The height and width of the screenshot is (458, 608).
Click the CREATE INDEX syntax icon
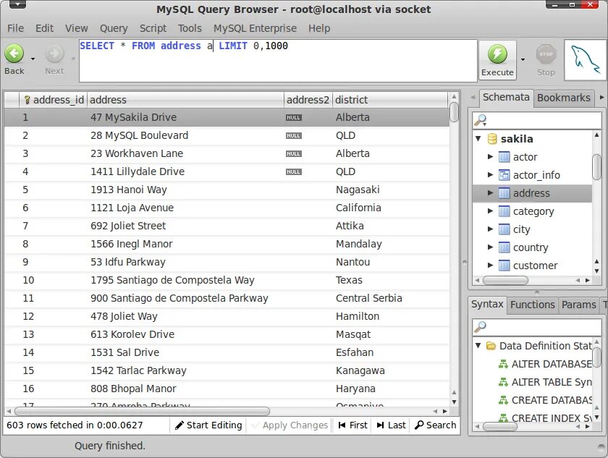[x=503, y=417]
